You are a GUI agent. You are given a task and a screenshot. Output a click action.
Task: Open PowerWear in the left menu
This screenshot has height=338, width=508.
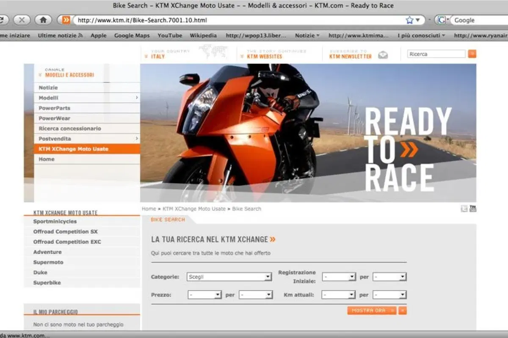pos(87,118)
